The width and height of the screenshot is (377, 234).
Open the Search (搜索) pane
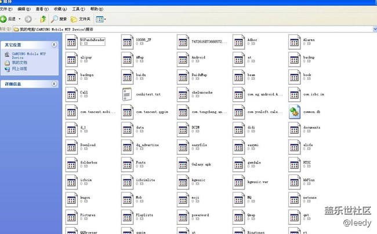(x=58, y=19)
